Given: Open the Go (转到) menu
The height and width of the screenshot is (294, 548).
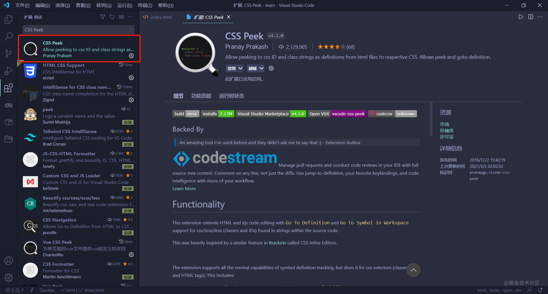Looking at the screenshot, I should pos(104,5).
